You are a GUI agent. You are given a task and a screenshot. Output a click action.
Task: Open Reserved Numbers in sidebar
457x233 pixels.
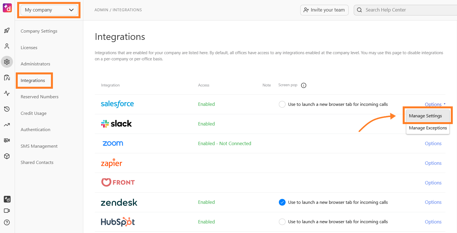click(x=40, y=97)
